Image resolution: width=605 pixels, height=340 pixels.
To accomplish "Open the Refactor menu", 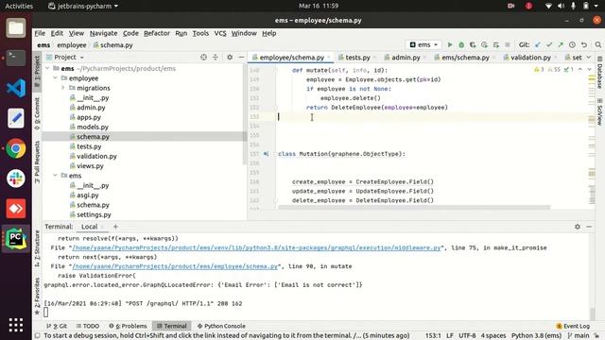I will [157, 33].
